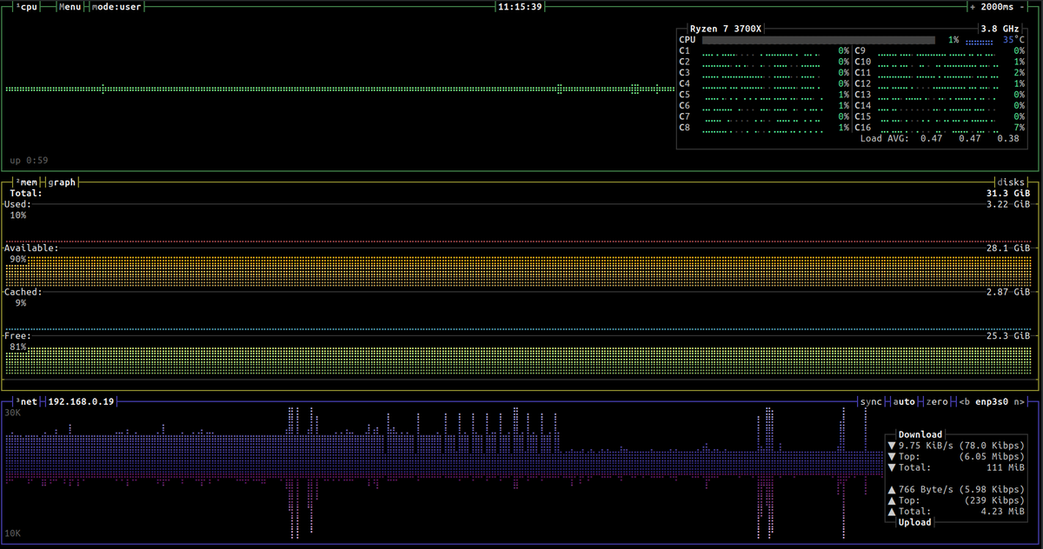The image size is (1043, 549).
Task: Click the Free 25.3 GiB value
Action: 1007,336
